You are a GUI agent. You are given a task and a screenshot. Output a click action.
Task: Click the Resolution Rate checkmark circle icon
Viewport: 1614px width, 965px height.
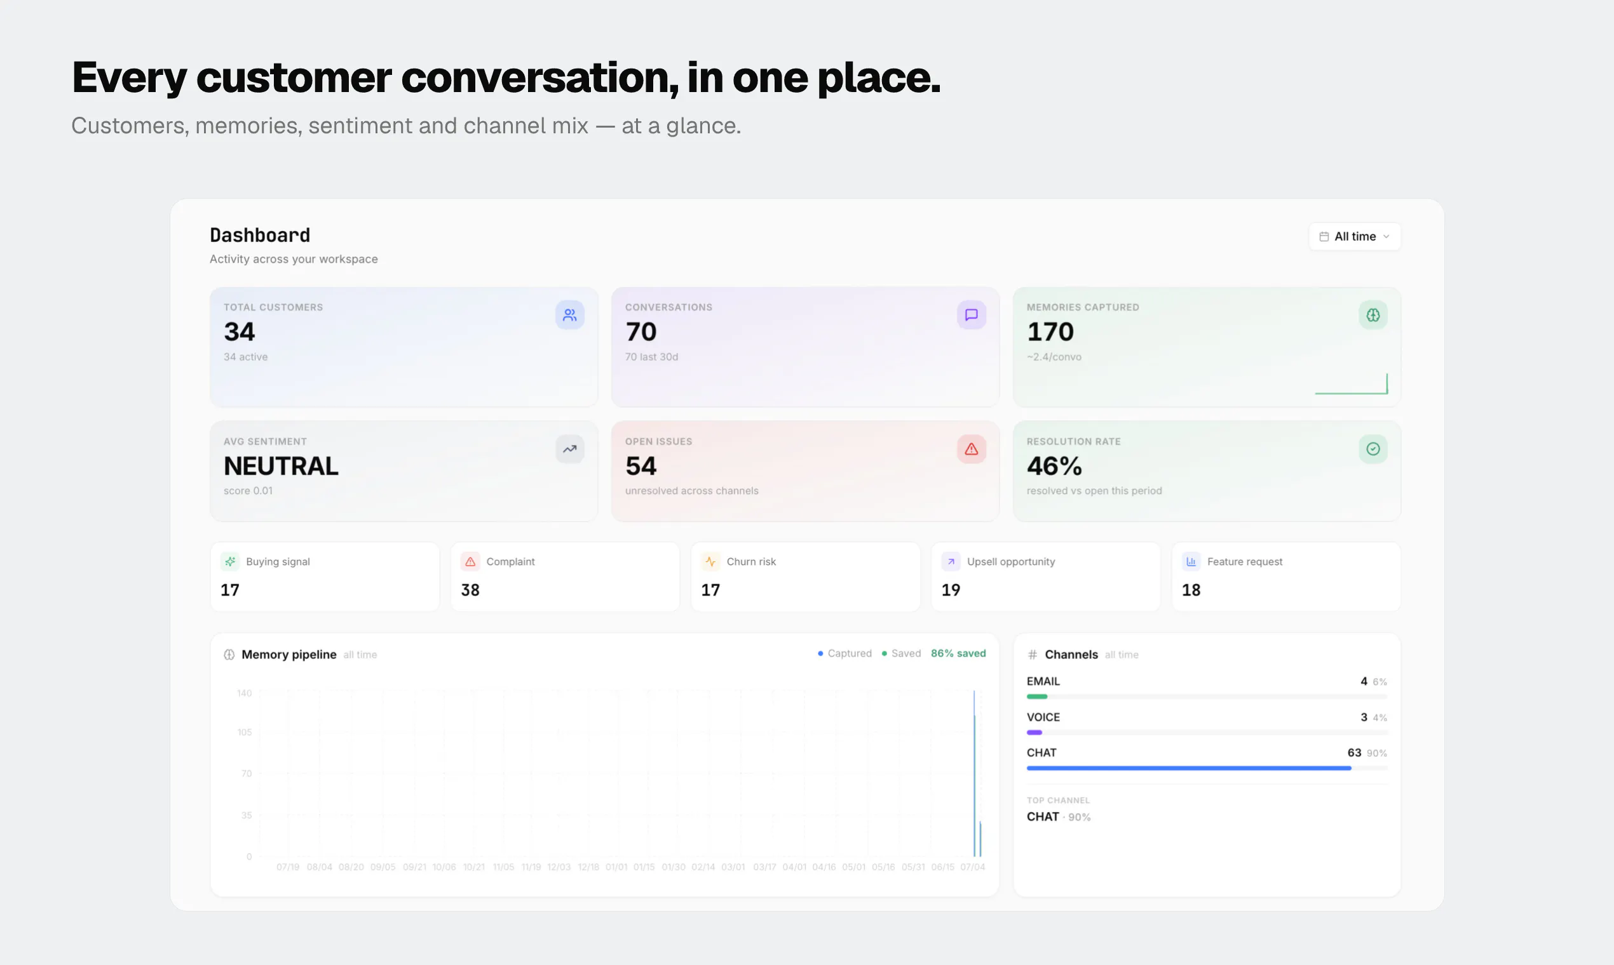point(1373,449)
